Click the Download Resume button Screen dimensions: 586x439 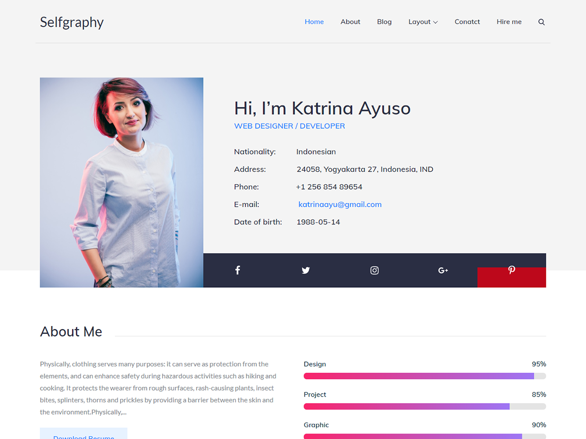pyautogui.click(x=84, y=436)
